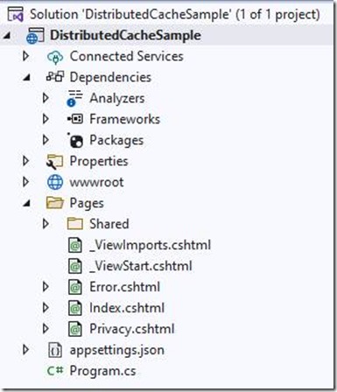
Task: Click the Analyzers icon with info badge
Action: point(74,98)
